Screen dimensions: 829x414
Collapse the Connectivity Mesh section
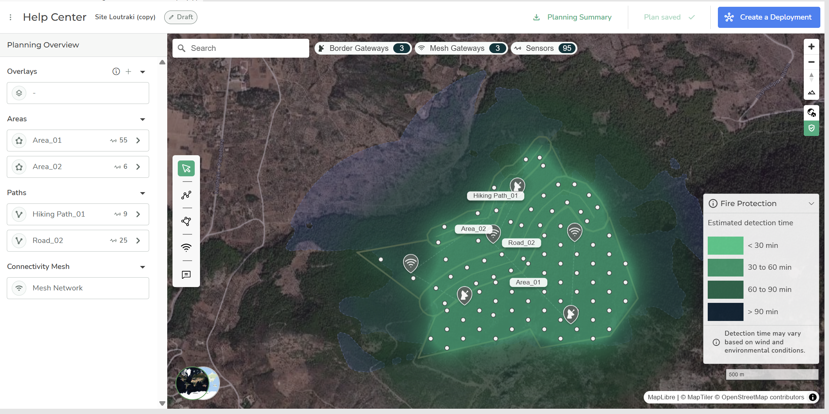pyautogui.click(x=143, y=267)
